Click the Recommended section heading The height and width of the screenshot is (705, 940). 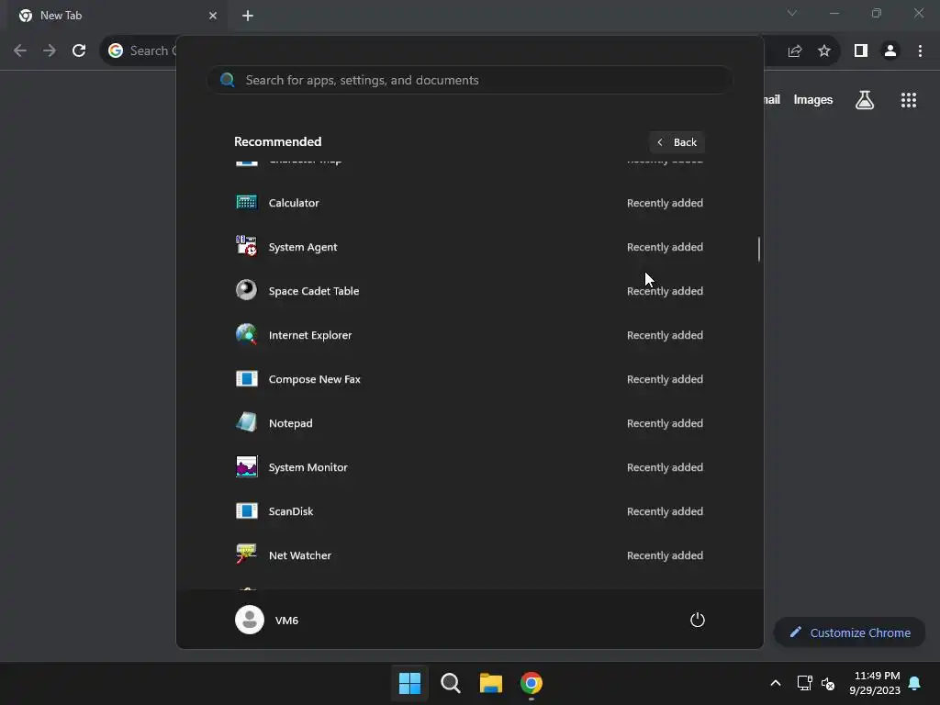pyautogui.click(x=277, y=141)
